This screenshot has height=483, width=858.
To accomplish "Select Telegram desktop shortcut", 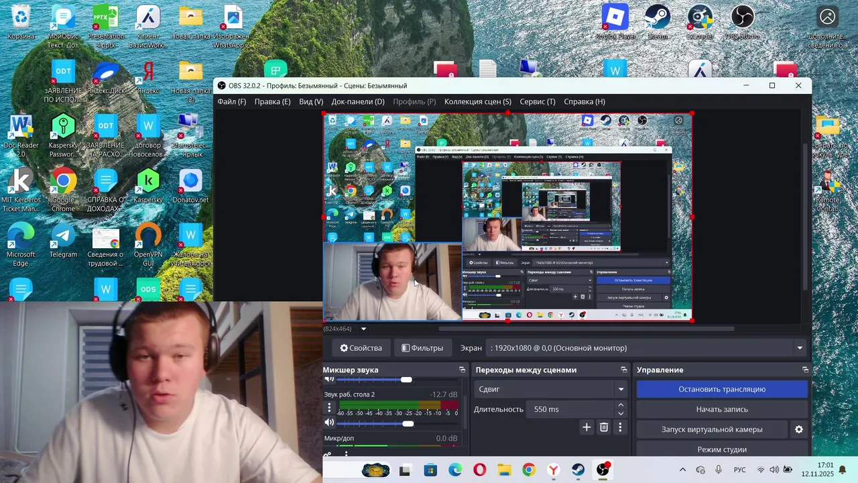I will 63,241.
